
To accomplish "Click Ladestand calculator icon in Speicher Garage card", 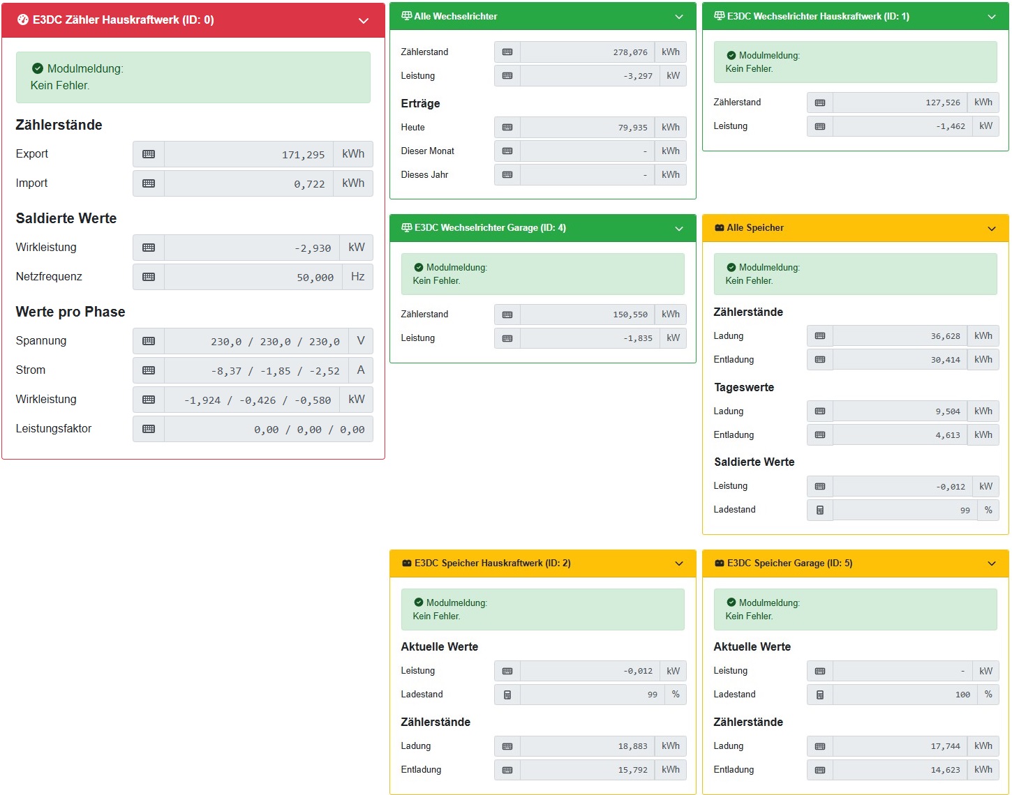I will tap(820, 695).
